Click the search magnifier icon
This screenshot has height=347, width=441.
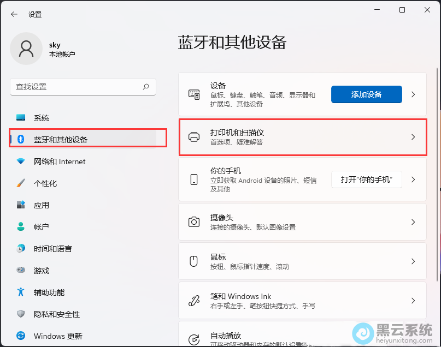coord(146,87)
